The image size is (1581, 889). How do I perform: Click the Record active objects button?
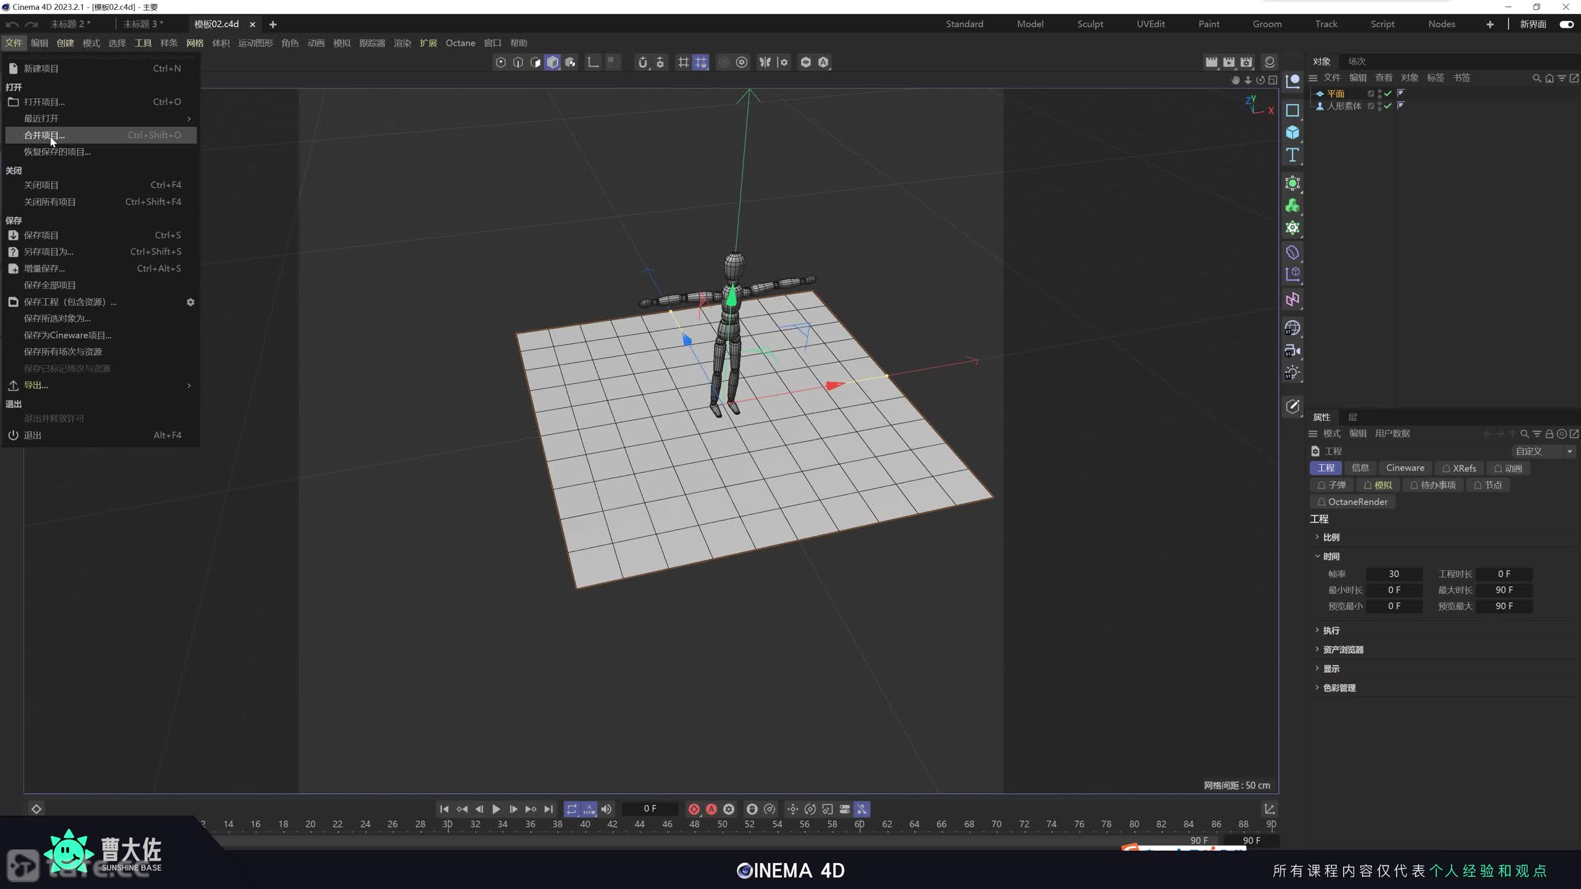click(694, 809)
